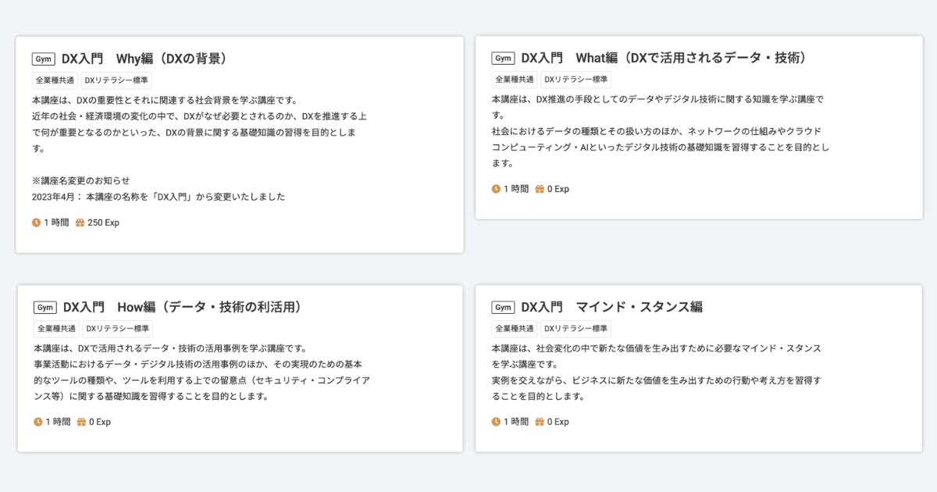Screen dimensions: 937x492
Task: Click the gift Exp icon in What編 card
Action: (540, 189)
